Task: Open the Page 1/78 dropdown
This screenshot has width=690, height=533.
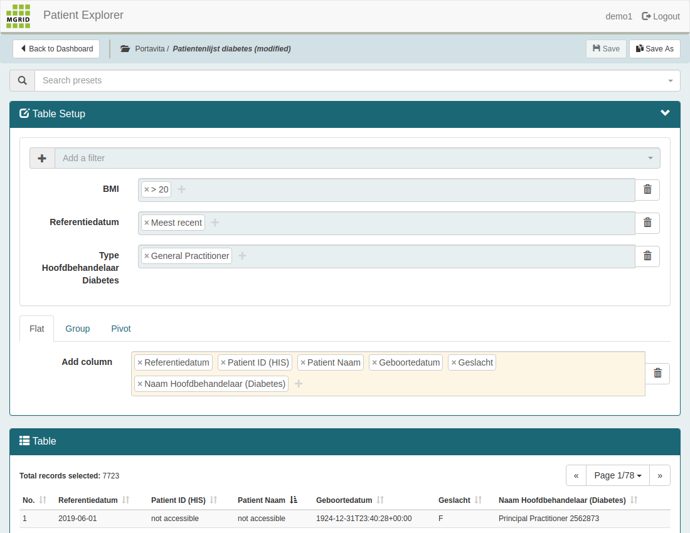Action: click(x=618, y=475)
